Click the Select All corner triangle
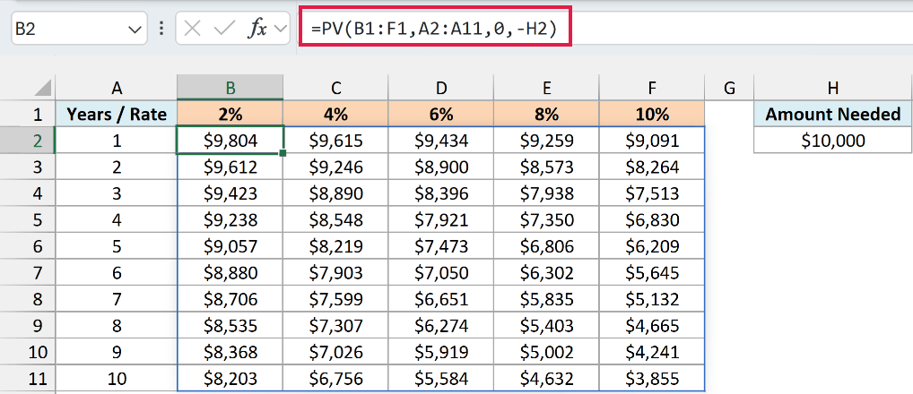The width and height of the screenshot is (913, 394). (42, 88)
